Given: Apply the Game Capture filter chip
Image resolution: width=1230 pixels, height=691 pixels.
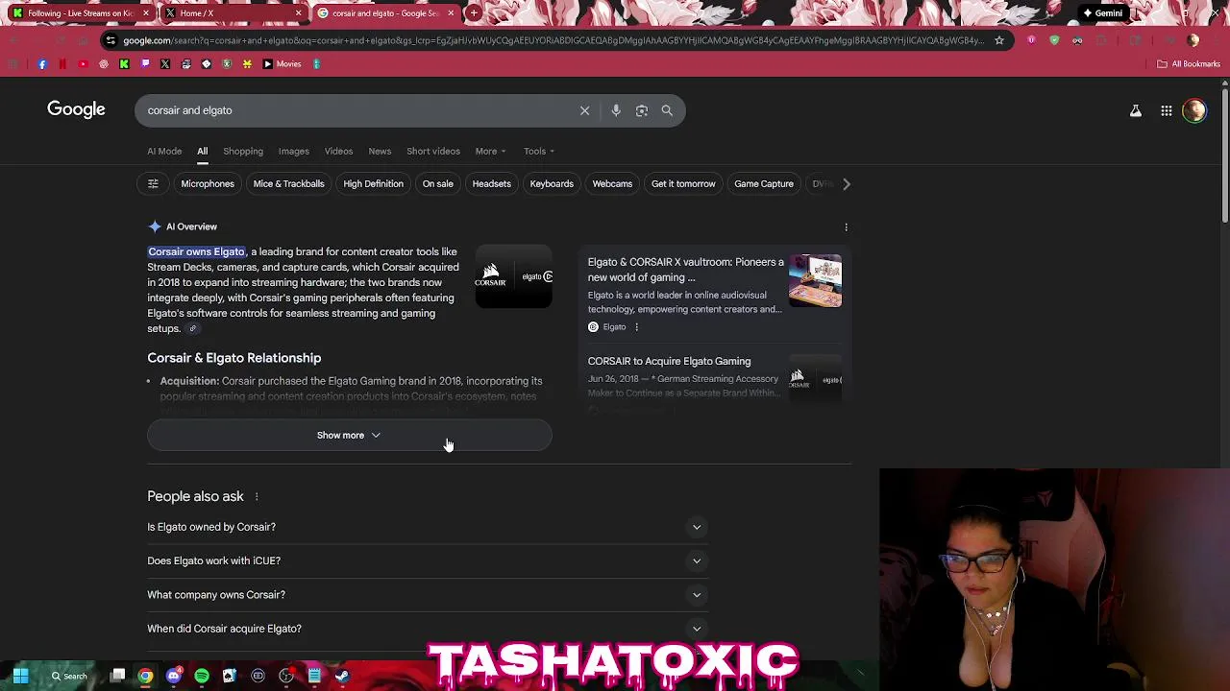Looking at the screenshot, I should [764, 183].
